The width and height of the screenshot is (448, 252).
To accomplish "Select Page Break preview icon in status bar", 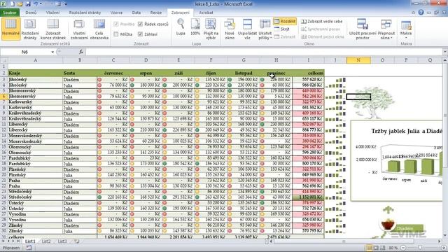I will [383, 248].
